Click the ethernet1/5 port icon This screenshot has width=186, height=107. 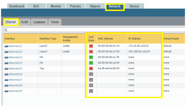click(x=6, y=69)
